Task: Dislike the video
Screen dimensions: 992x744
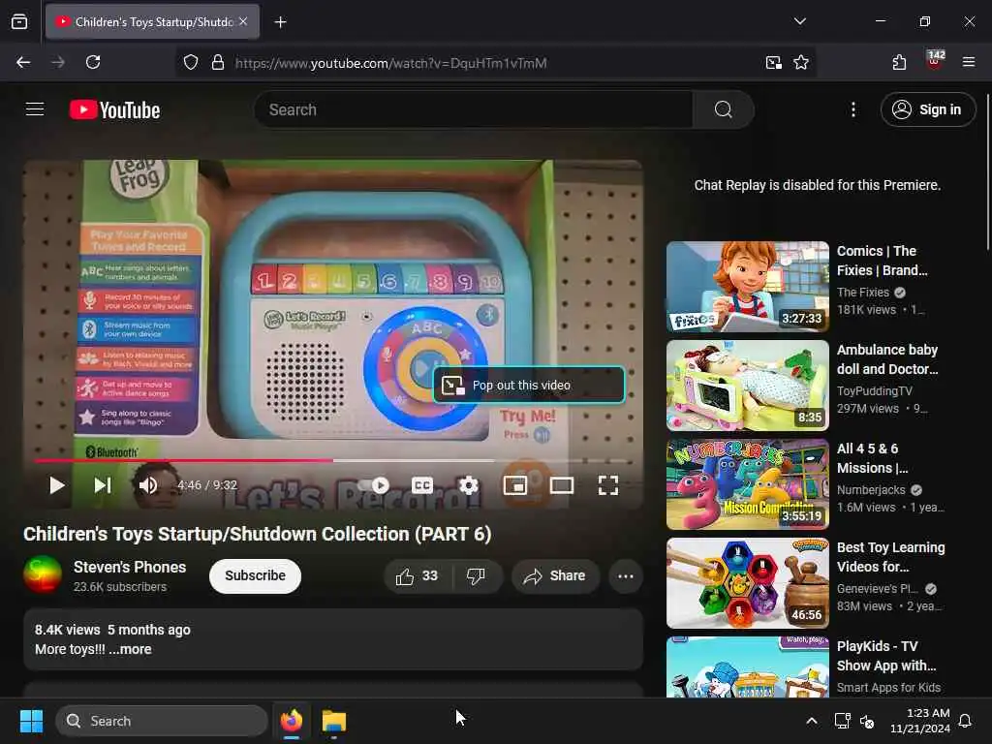Action: tap(476, 575)
